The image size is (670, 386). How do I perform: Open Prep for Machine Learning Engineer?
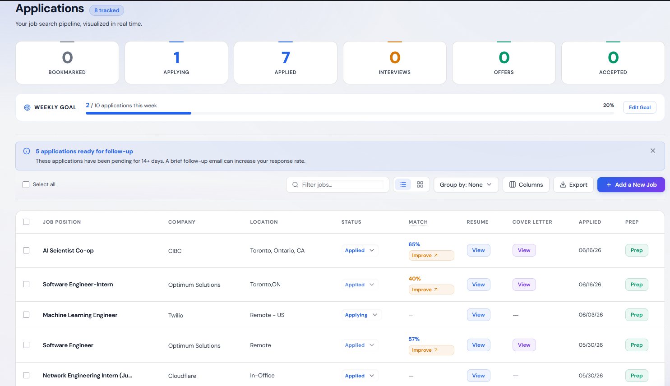(x=637, y=315)
